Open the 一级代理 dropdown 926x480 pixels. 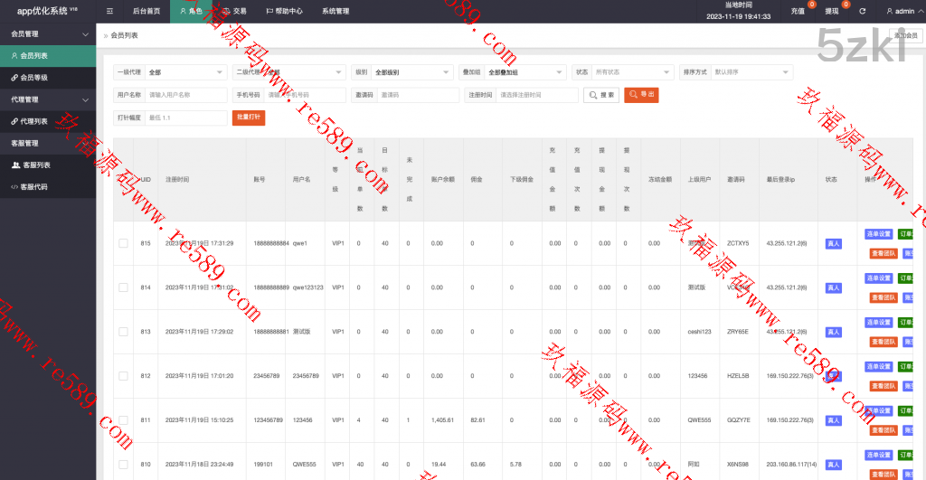[x=185, y=72]
